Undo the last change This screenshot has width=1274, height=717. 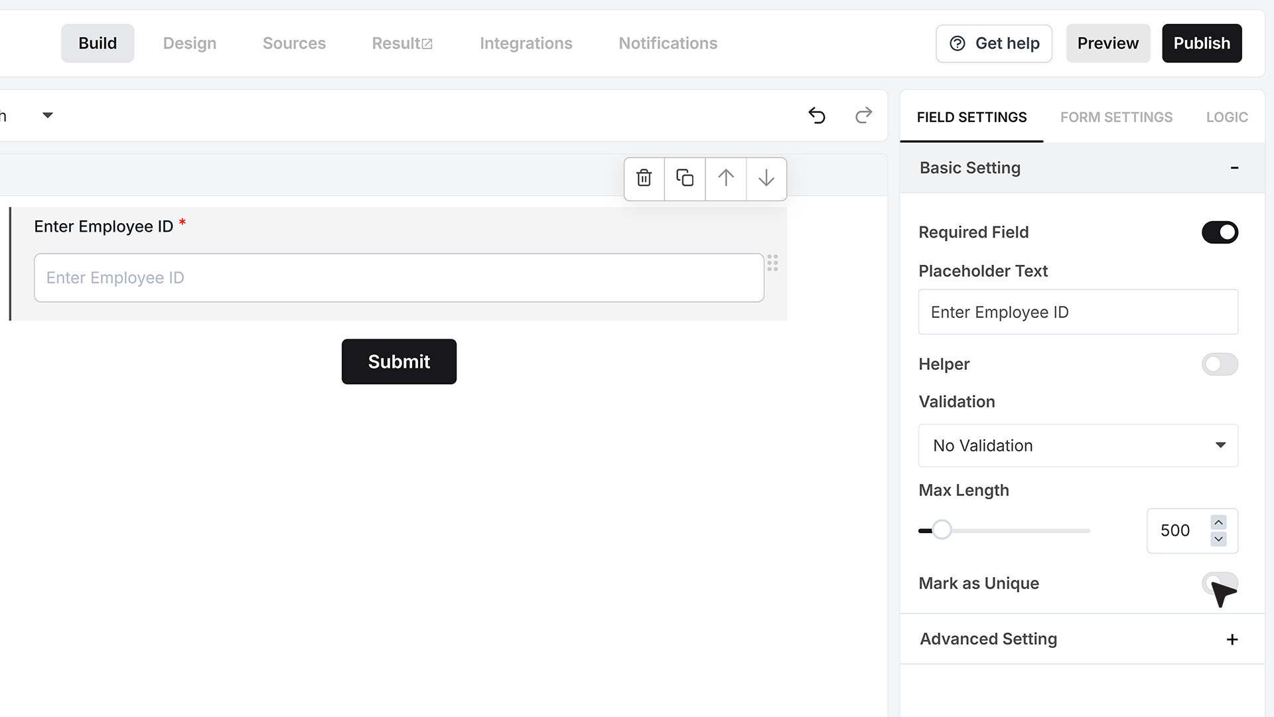tap(817, 116)
